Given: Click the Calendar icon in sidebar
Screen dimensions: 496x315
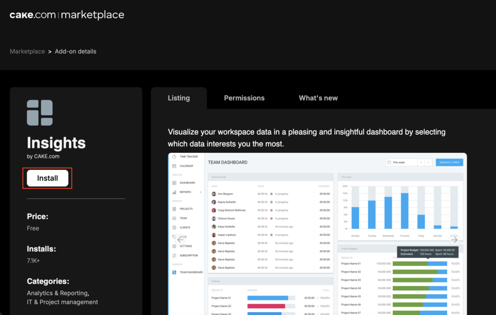Looking at the screenshot, I should tap(174, 166).
